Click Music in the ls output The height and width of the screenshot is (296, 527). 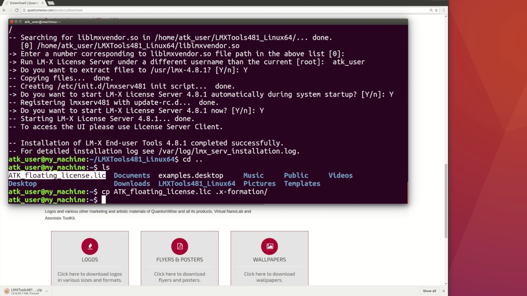coord(253,176)
